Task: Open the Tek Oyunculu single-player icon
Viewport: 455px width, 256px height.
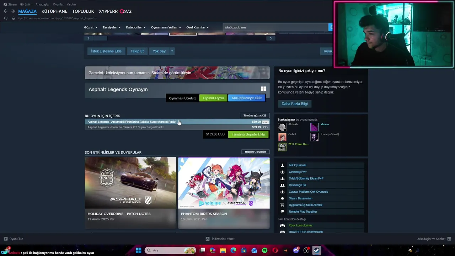Action: click(283, 165)
